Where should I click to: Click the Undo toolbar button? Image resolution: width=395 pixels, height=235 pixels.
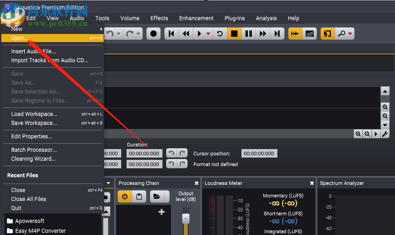[x=110, y=34]
